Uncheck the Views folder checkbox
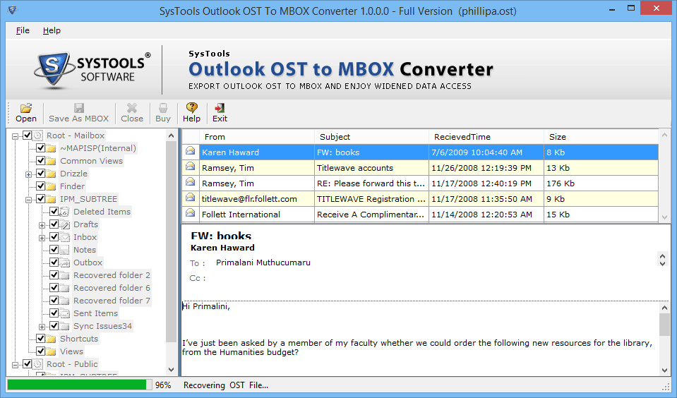Image resolution: width=677 pixels, height=398 pixels. pyautogui.click(x=40, y=351)
